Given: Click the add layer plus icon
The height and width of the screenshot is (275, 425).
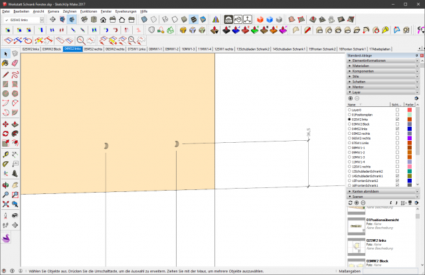Looking at the screenshot, I should tap(351, 98).
